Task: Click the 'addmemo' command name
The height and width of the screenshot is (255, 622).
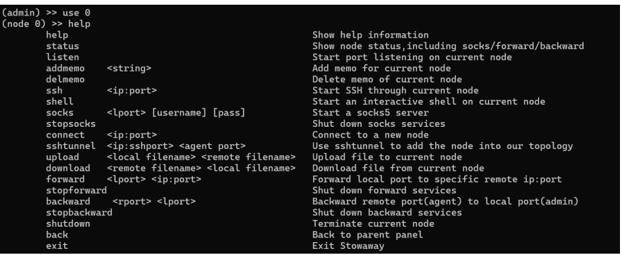Action: (x=65, y=68)
